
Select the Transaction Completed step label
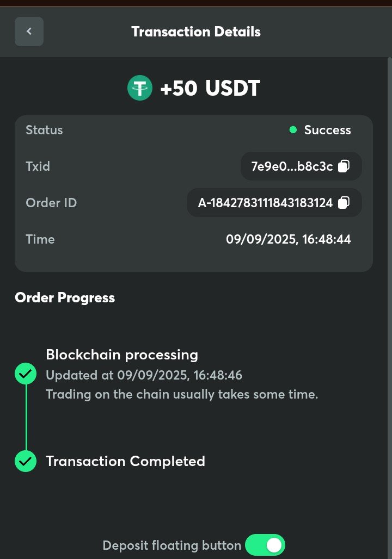coord(125,461)
